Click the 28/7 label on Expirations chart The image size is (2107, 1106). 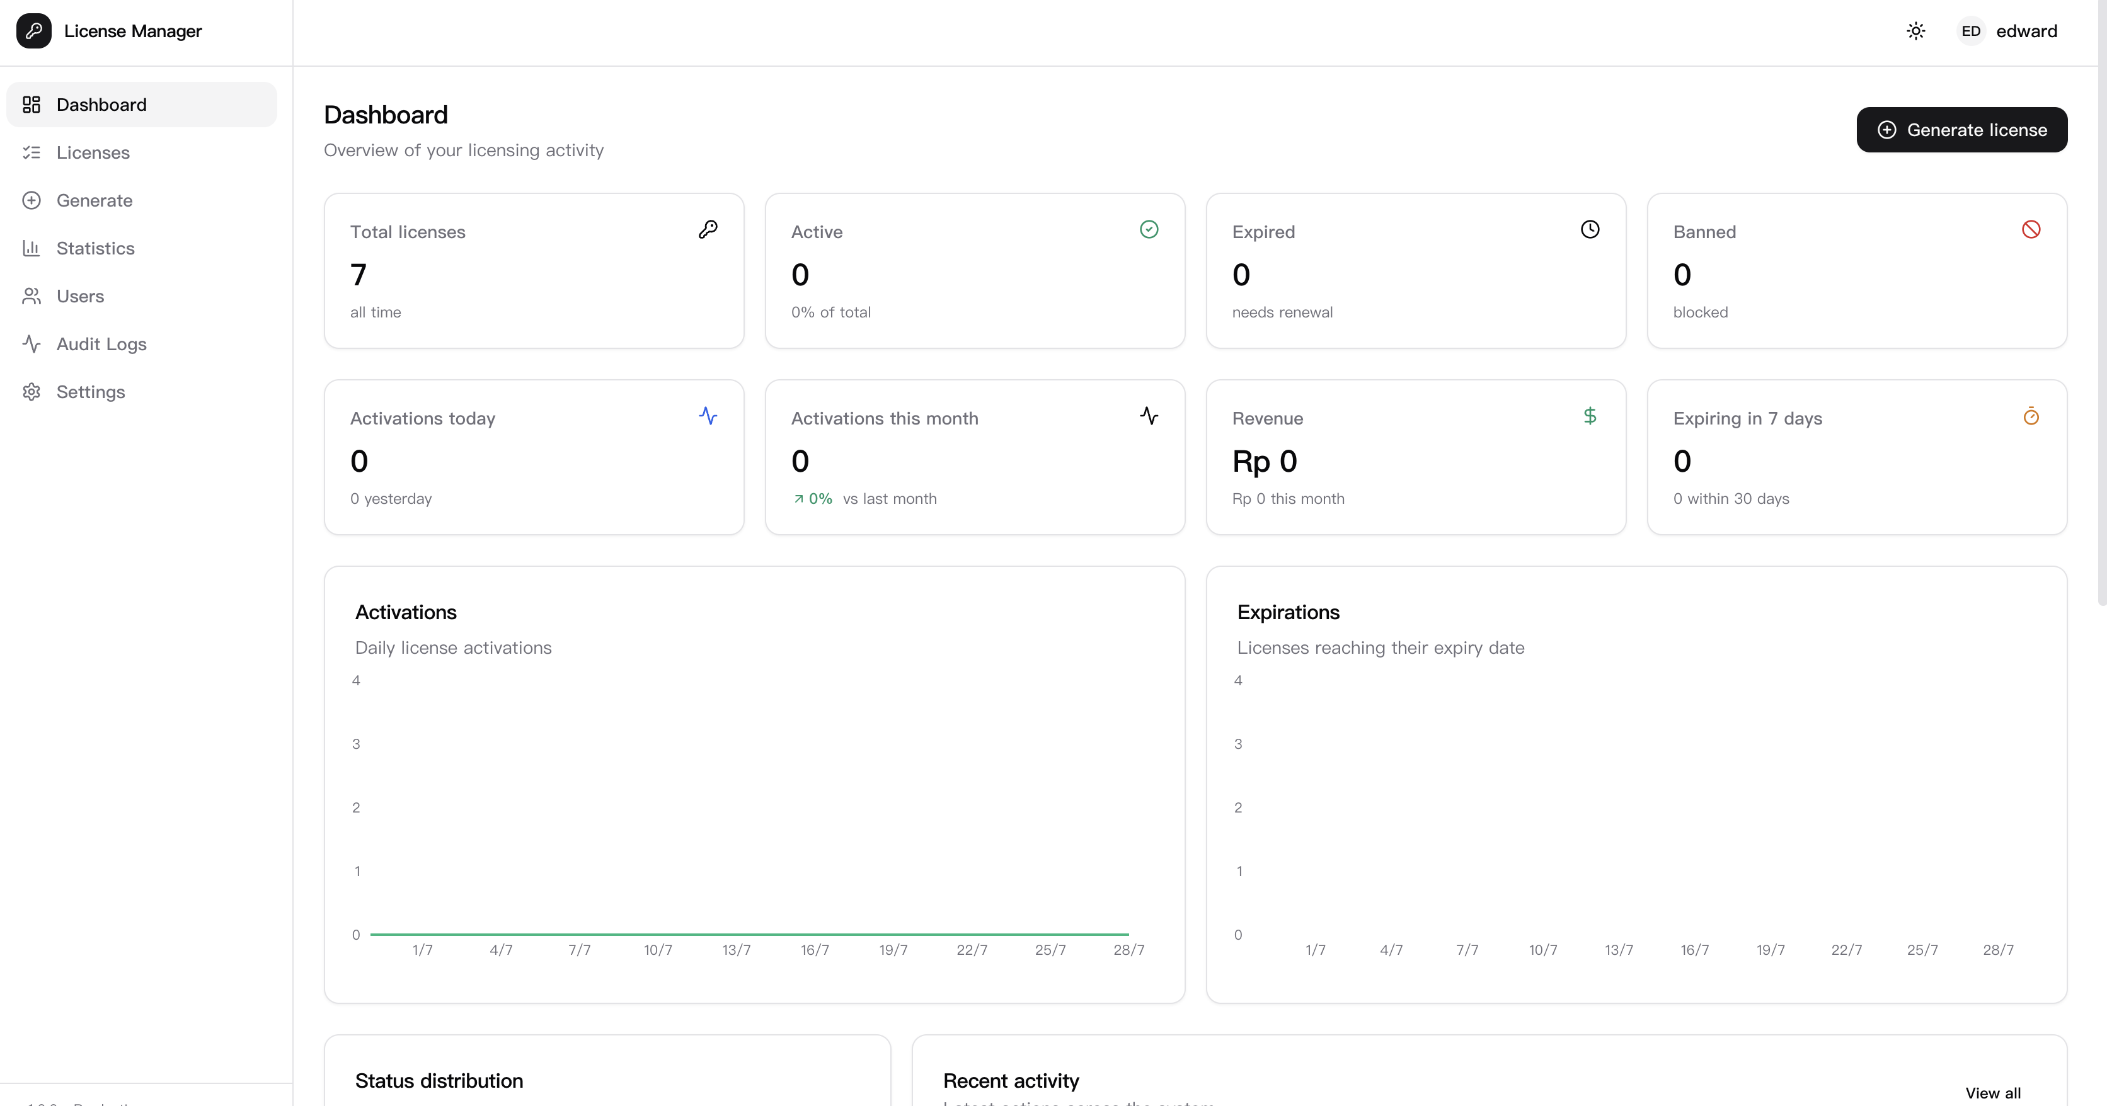[x=1997, y=950]
